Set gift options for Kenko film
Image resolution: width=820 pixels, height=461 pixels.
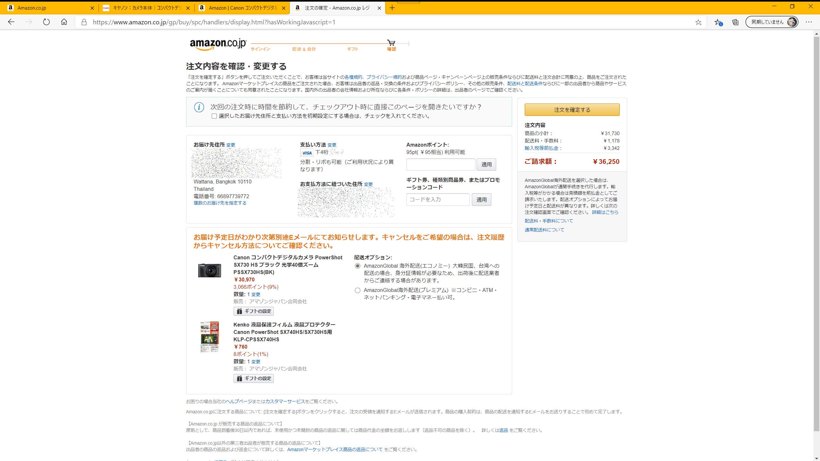[254, 378]
